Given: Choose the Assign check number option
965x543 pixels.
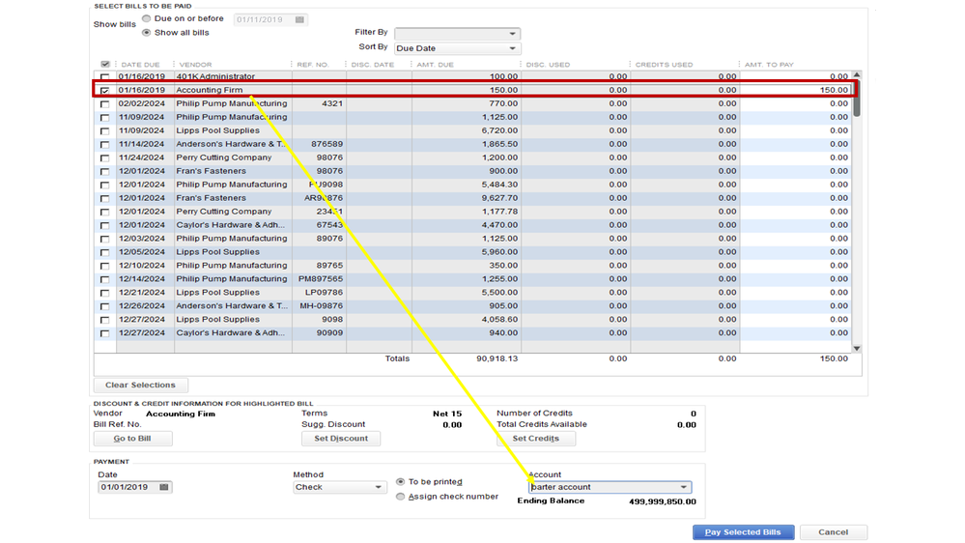Looking at the screenshot, I should point(401,497).
